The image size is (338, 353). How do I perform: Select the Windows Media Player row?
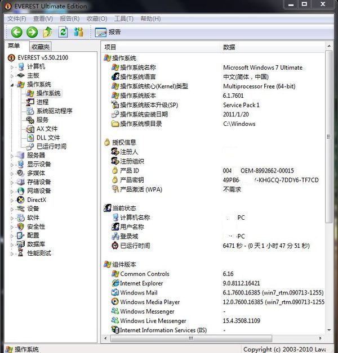[x=213, y=302]
